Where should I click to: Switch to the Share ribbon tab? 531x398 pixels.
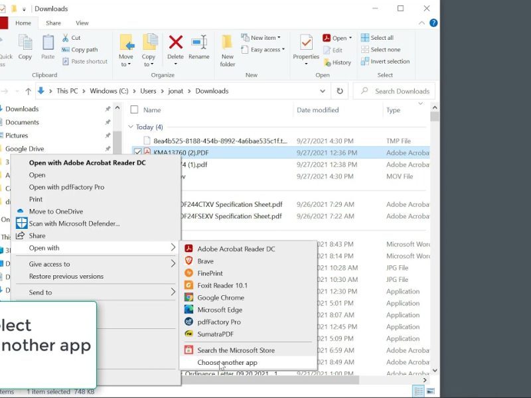click(x=53, y=23)
